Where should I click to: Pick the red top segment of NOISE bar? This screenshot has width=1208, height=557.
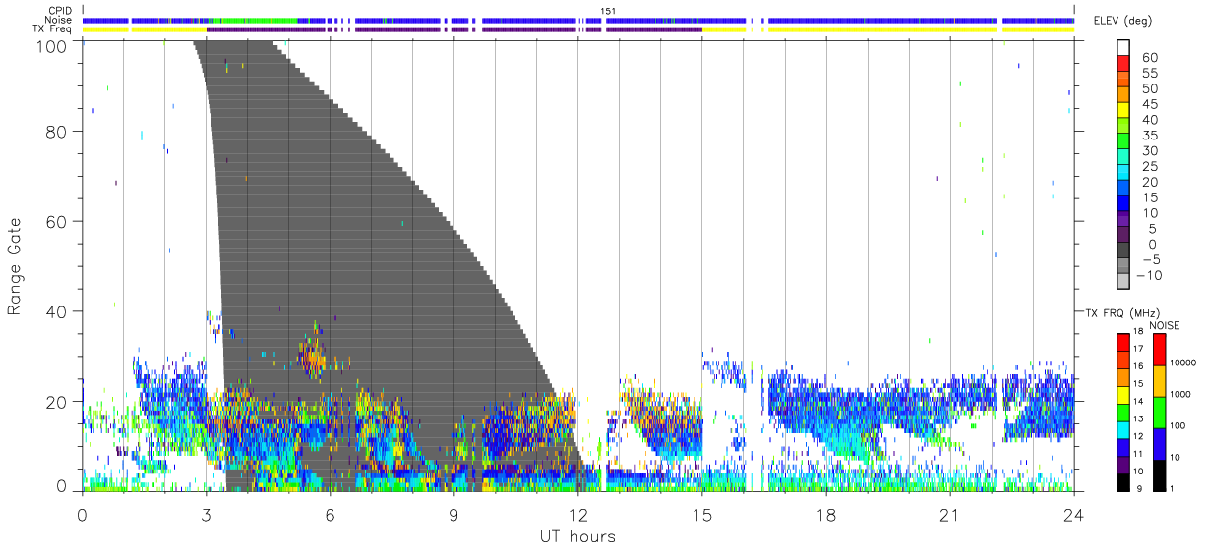coord(1160,350)
